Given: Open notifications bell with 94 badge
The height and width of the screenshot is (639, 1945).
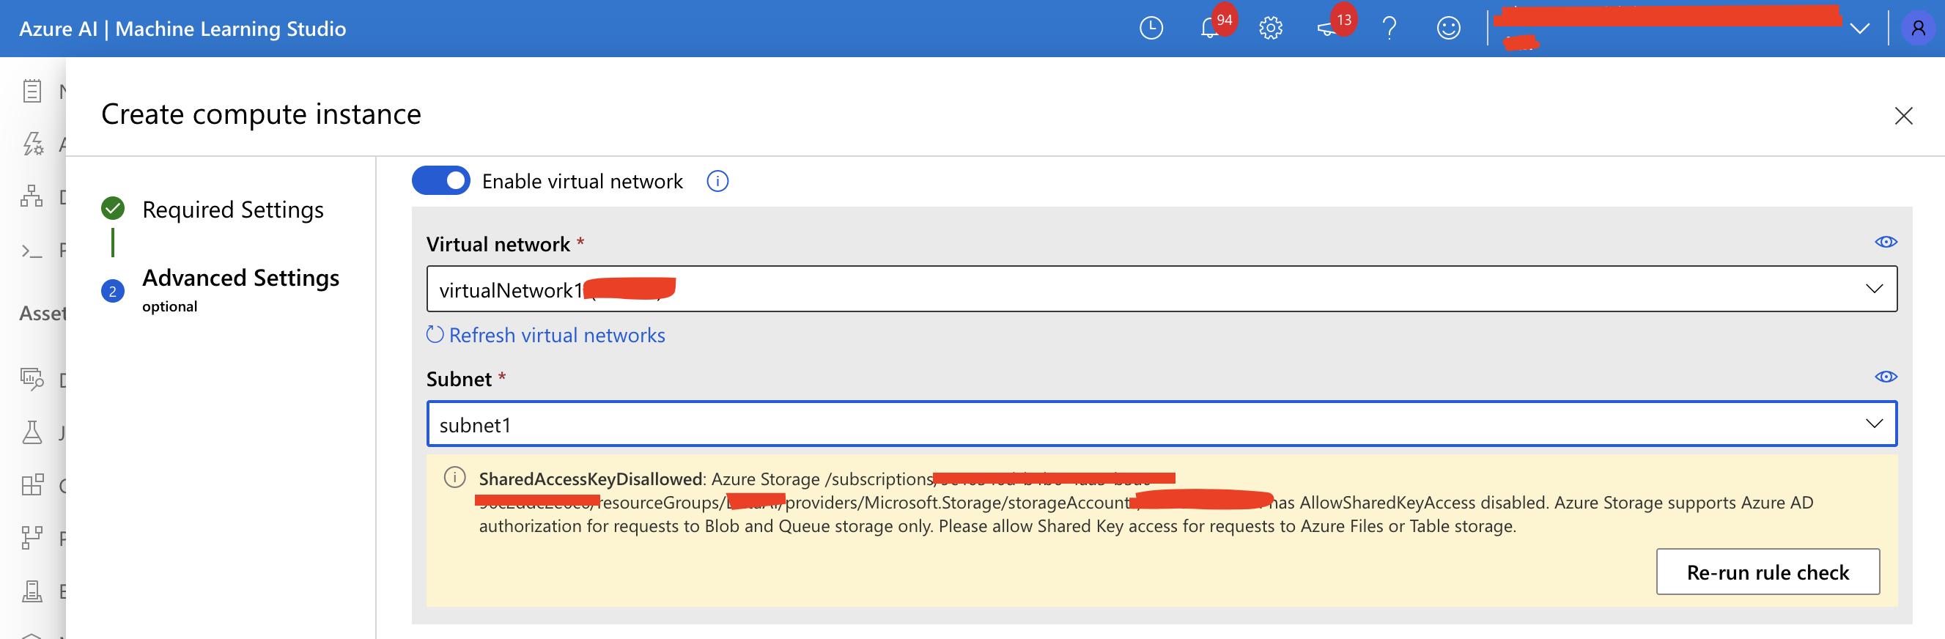Looking at the screenshot, I should (x=1210, y=29).
